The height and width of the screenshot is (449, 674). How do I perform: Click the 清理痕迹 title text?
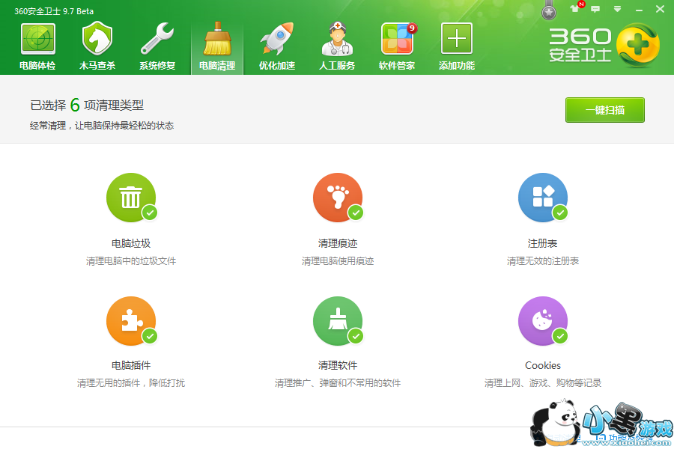tap(338, 243)
